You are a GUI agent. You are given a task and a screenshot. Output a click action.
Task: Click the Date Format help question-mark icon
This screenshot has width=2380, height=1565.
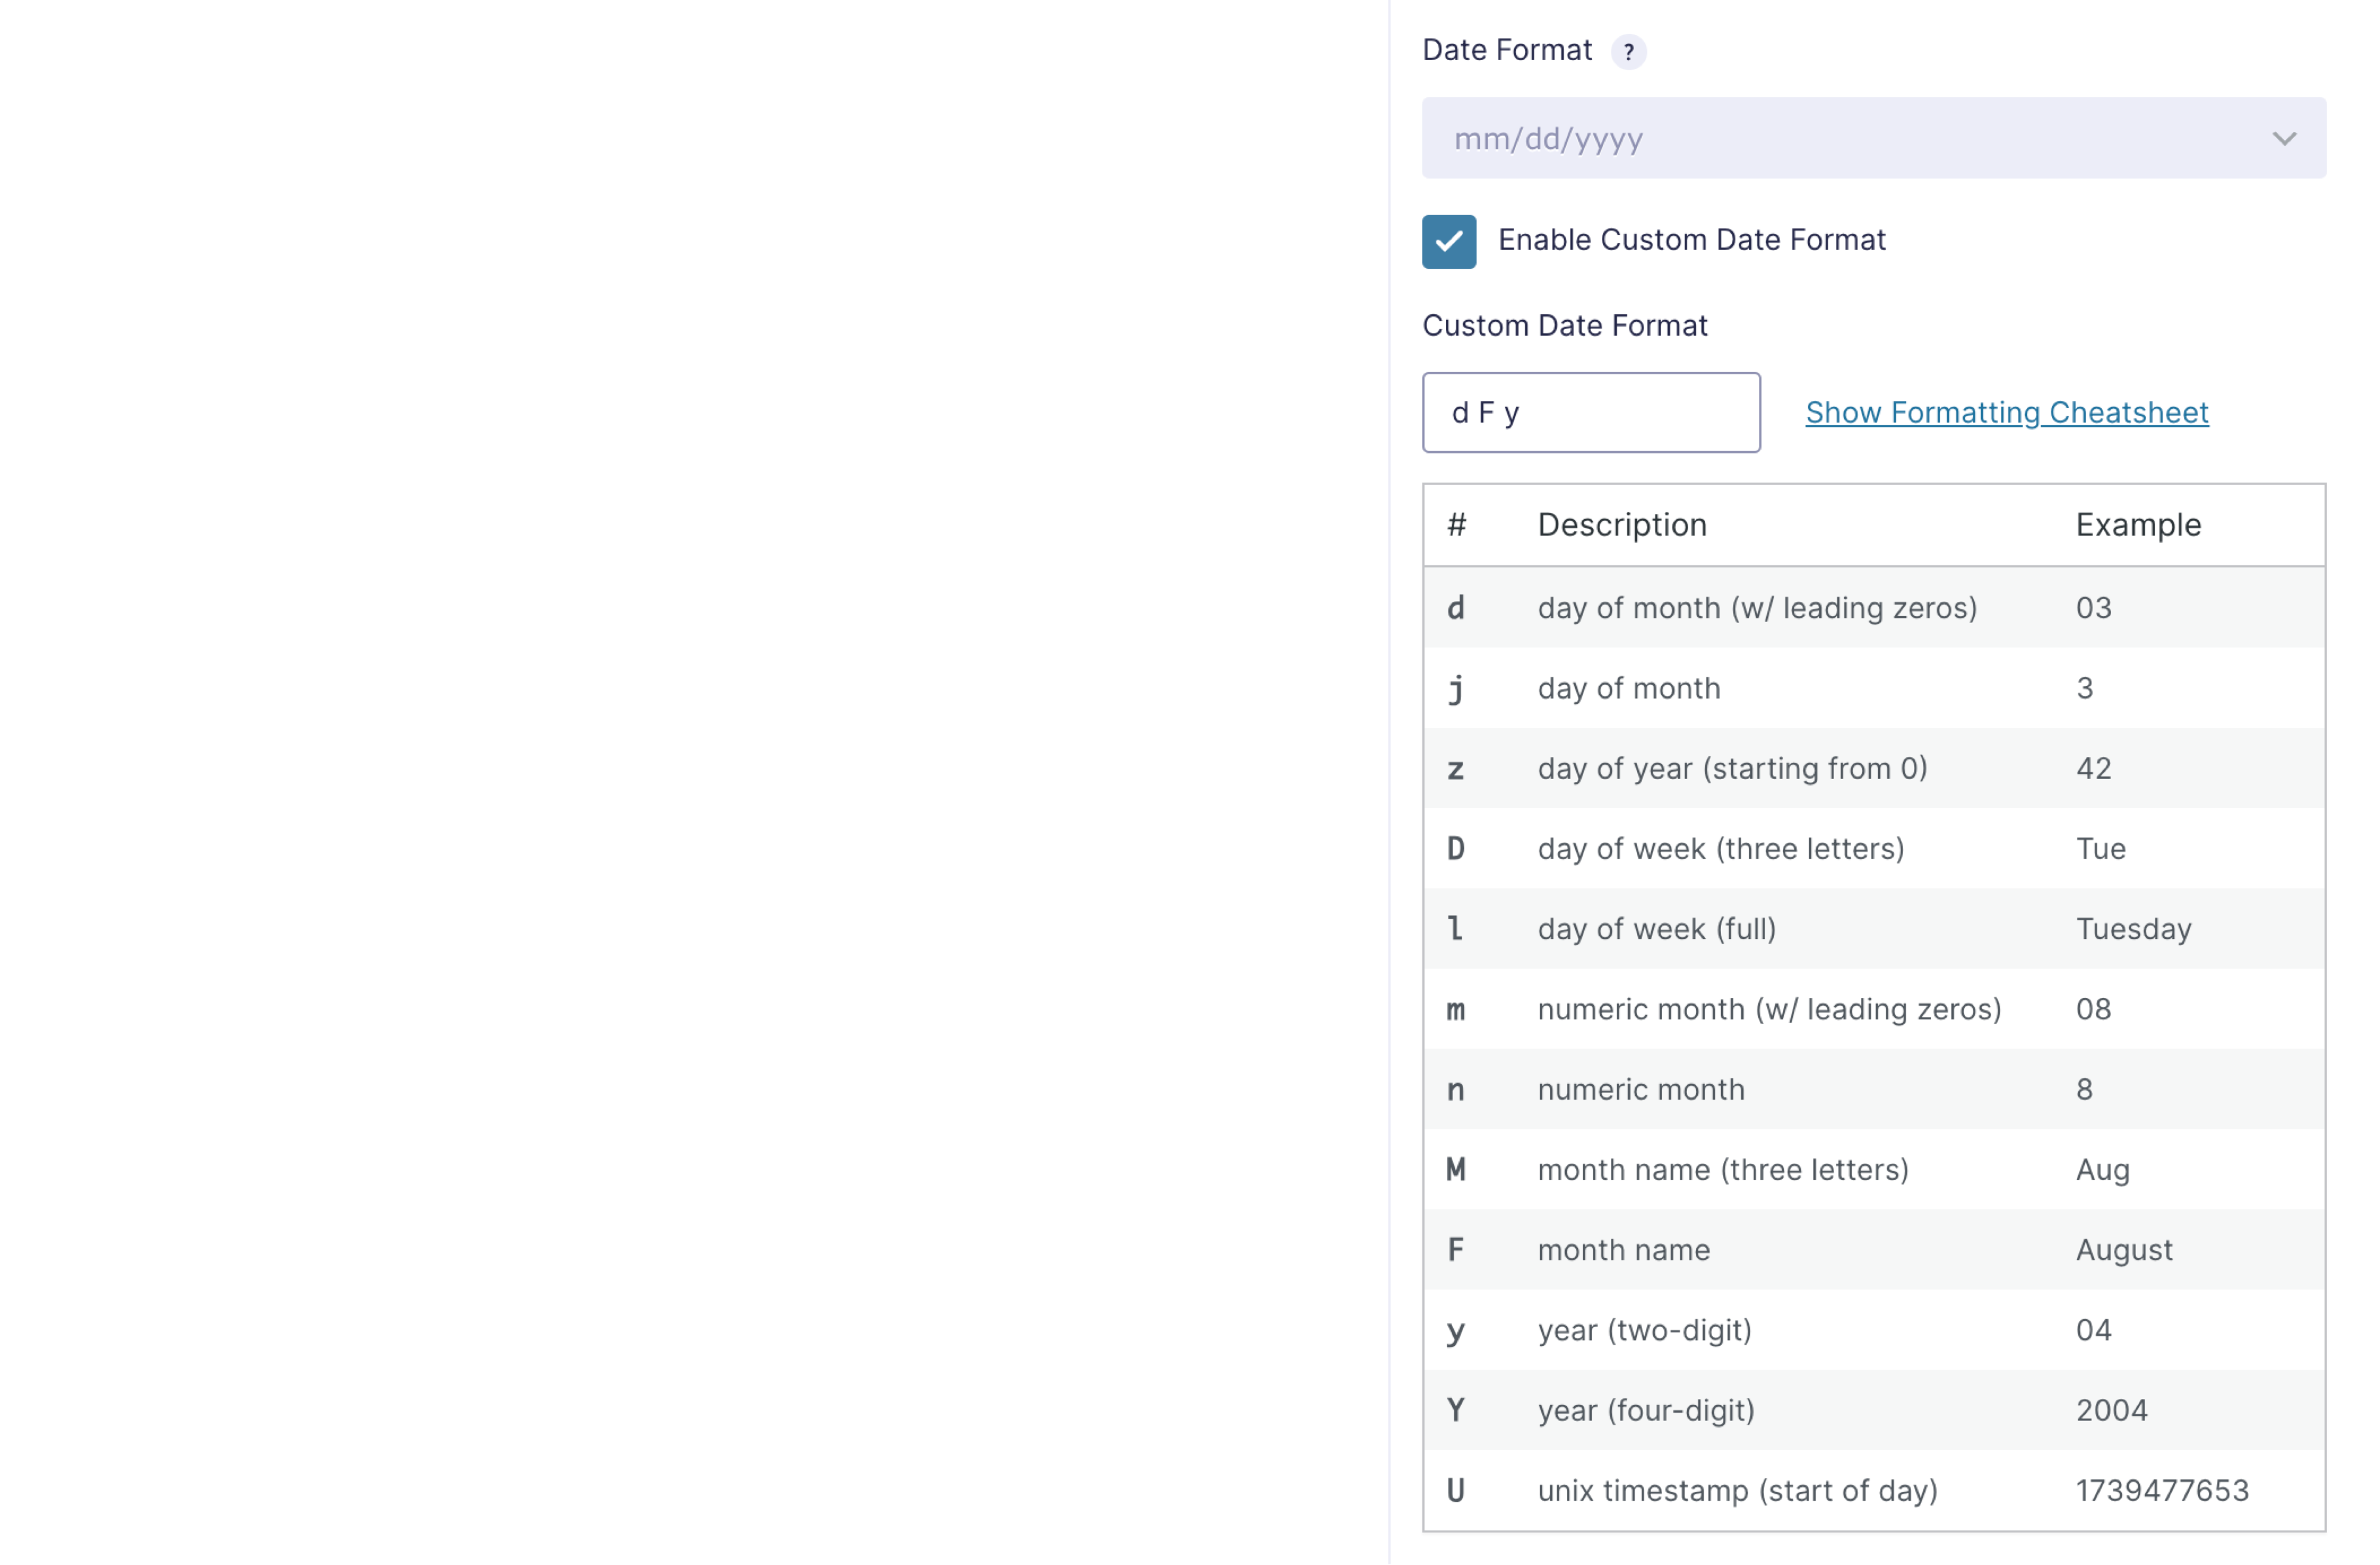click(x=1628, y=51)
